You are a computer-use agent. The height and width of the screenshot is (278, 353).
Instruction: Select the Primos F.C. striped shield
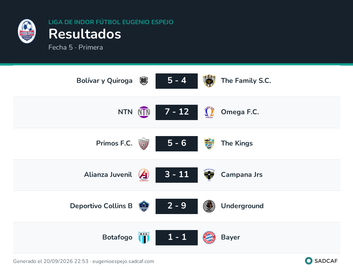(143, 144)
